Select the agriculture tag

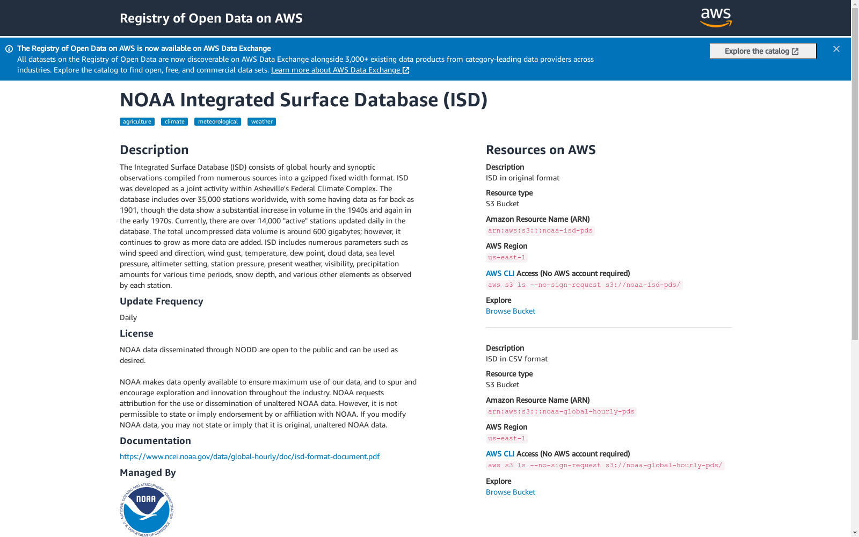pyautogui.click(x=137, y=122)
